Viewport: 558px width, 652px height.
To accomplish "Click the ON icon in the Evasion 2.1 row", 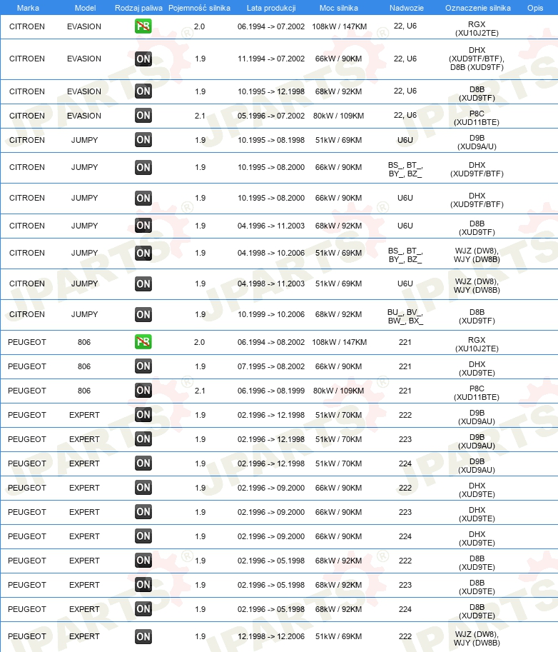I will pos(143,115).
